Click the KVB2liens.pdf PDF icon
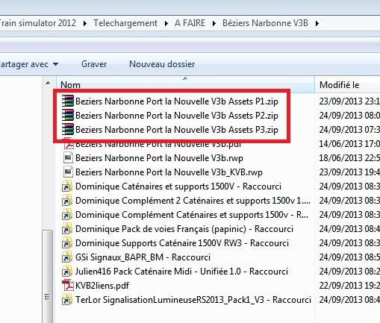 point(68,286)
